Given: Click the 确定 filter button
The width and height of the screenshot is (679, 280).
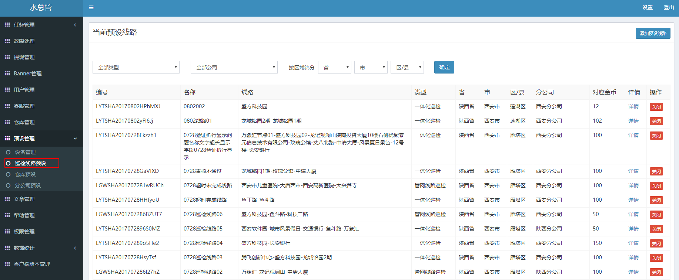Looking at the screenshot, I should pos(444,67).
